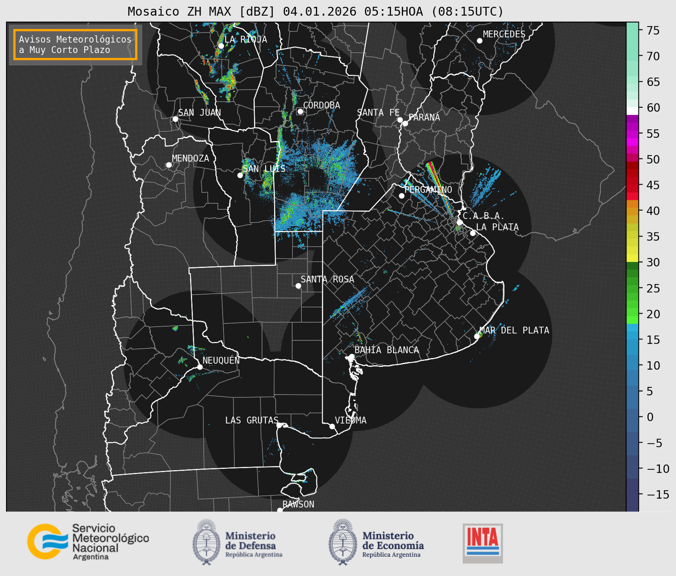This screenshot has height=576, width=676.
Task: Select the Viedma city marker
Action: [332, 426]
